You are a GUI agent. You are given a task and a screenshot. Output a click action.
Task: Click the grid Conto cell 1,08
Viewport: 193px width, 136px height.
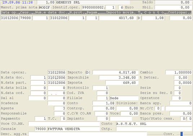[x=153, y=18]
